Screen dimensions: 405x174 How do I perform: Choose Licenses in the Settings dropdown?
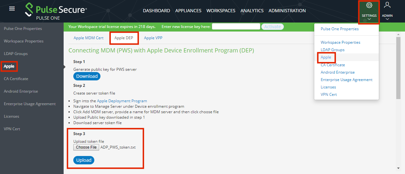328,87
